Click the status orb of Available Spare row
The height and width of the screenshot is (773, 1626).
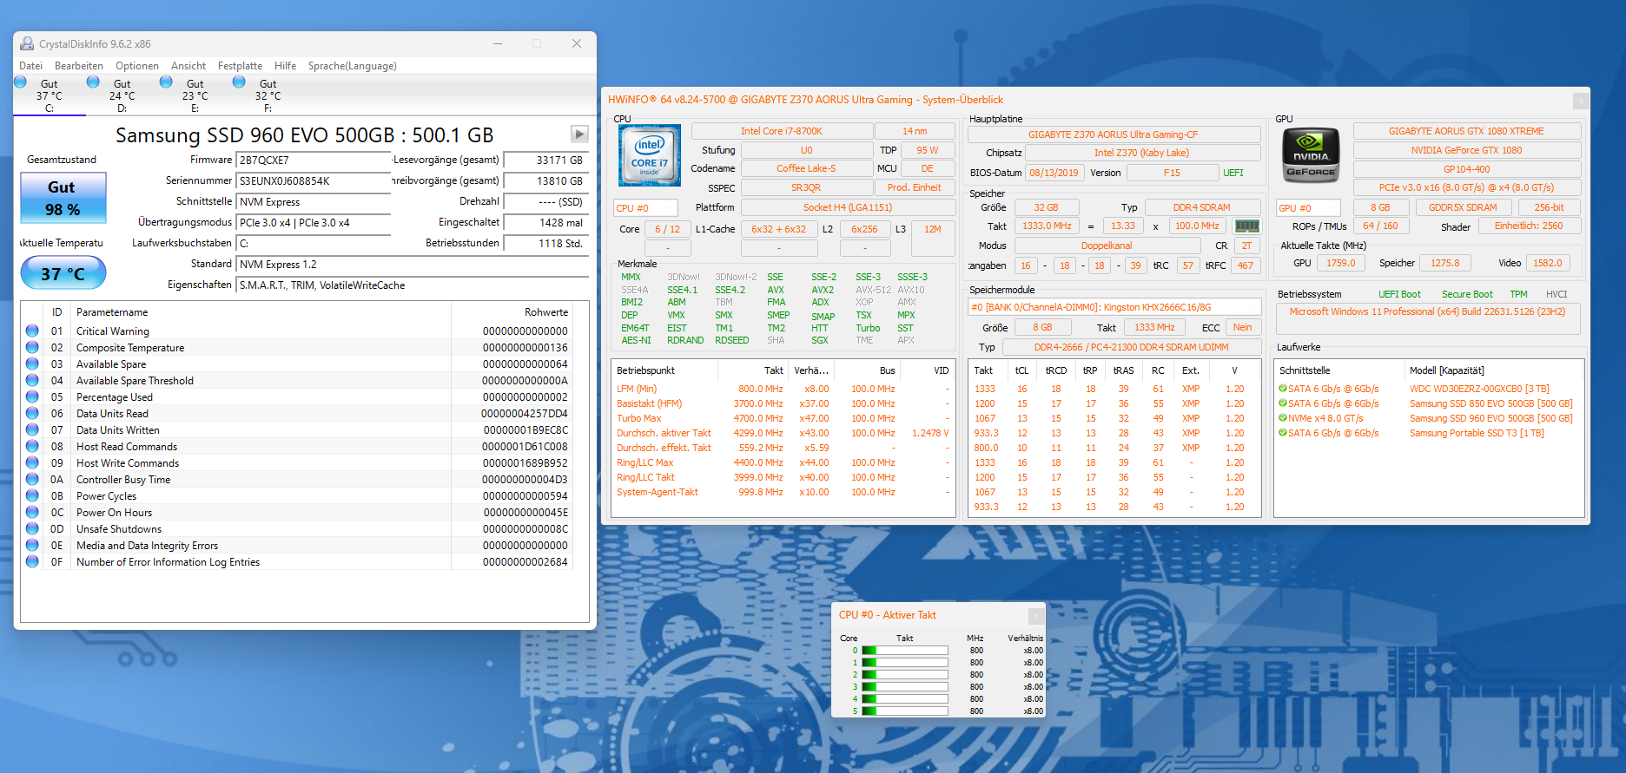click(32, 364)
